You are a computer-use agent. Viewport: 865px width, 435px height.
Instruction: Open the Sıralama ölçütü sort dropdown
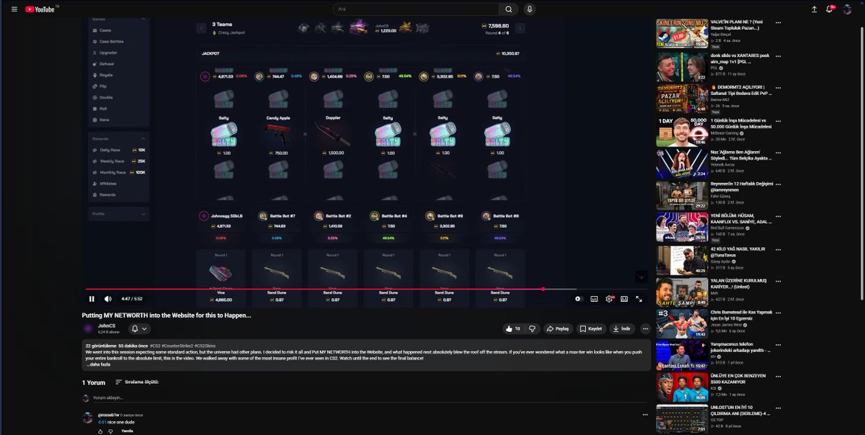pyautogui.click(x=137, y=382)
